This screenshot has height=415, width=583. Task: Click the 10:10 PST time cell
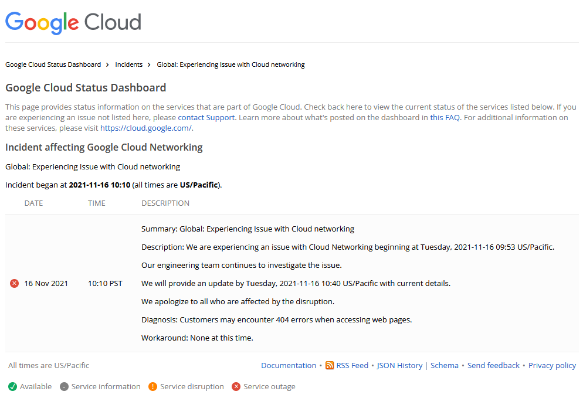pyautogui.click(x=105, y=284)
